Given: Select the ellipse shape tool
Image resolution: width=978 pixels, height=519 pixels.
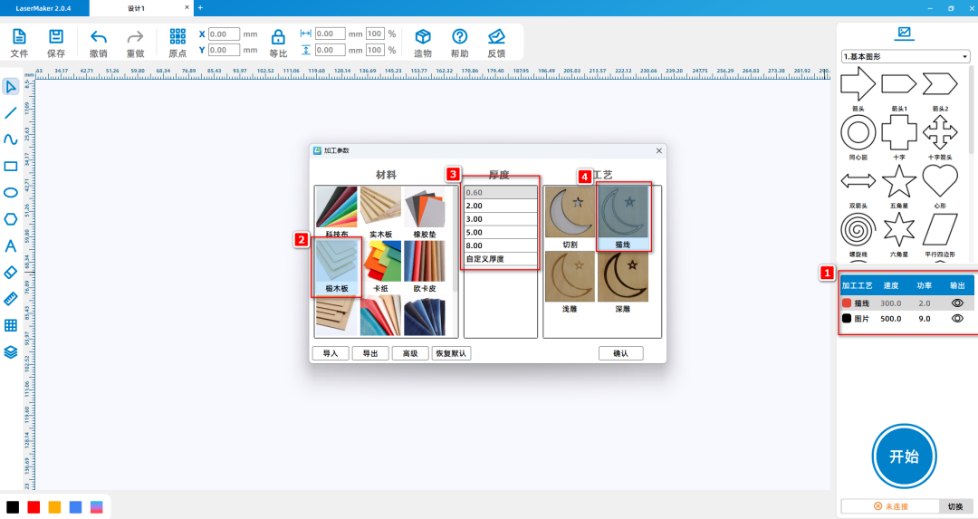Looking at the screenshot, I should pyautogui.click(x=11, y=192).
